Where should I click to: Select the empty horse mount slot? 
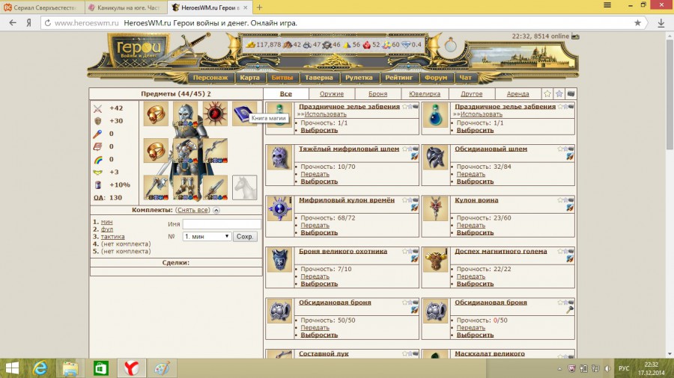(x=245, y=188)
